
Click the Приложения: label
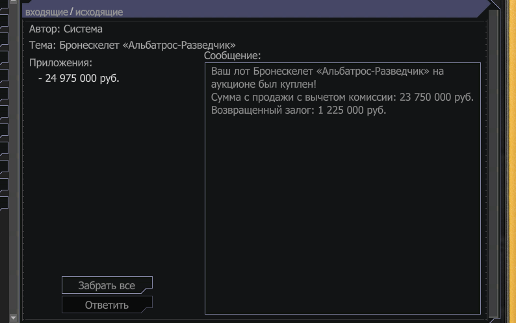click(60, 62)
